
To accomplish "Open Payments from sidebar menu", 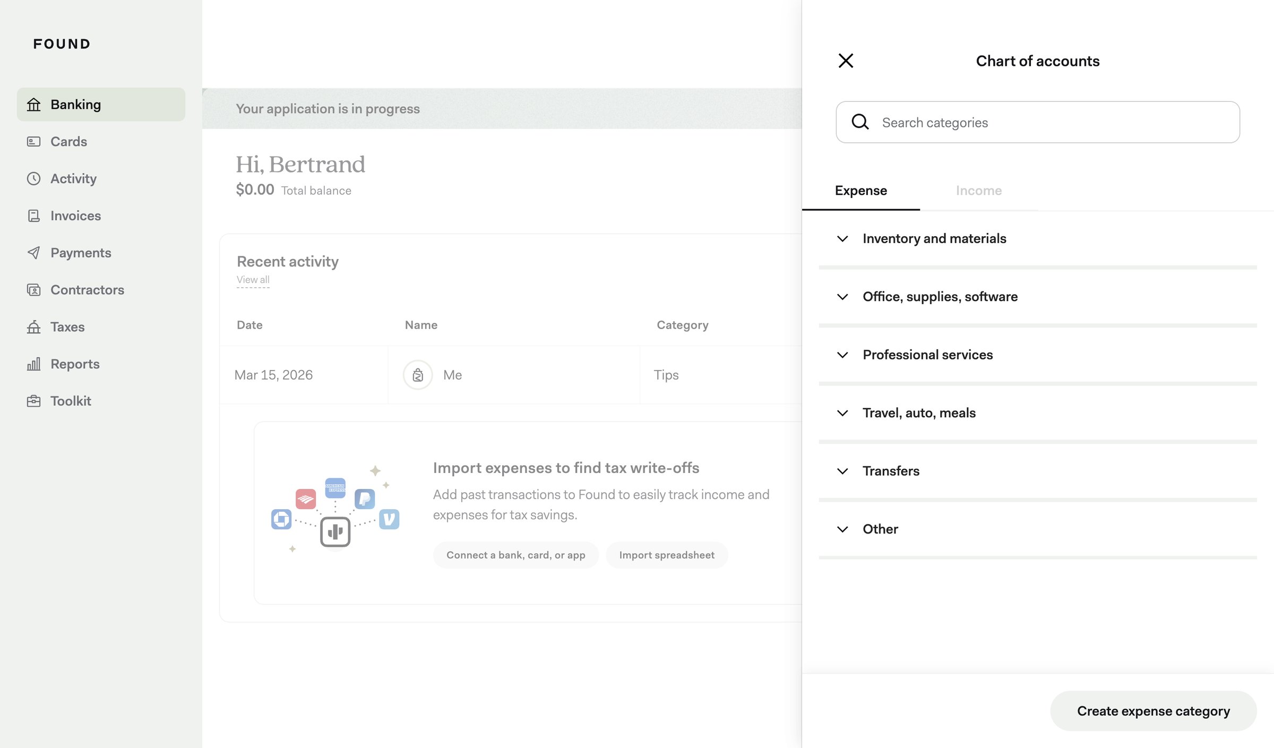I will tap(101, 253).
